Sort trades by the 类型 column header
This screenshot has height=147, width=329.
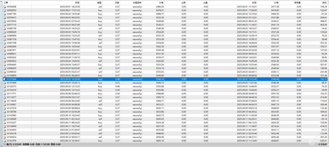[x=99, y=2]
